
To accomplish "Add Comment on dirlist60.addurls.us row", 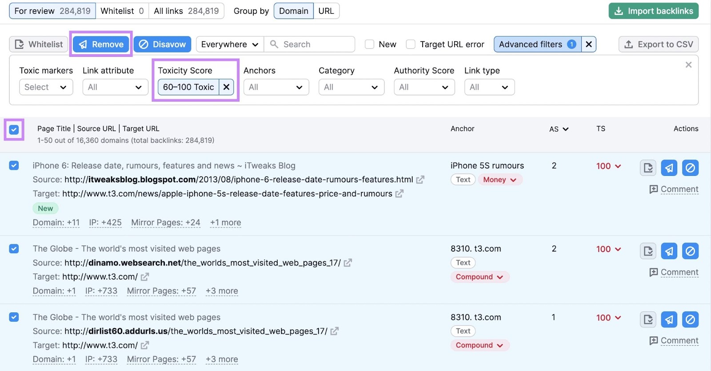I will 674,341.
